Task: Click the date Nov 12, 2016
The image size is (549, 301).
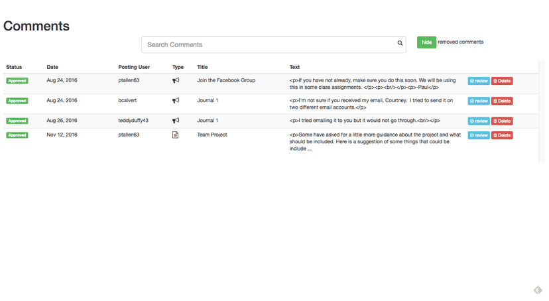Action: [62, 135]
